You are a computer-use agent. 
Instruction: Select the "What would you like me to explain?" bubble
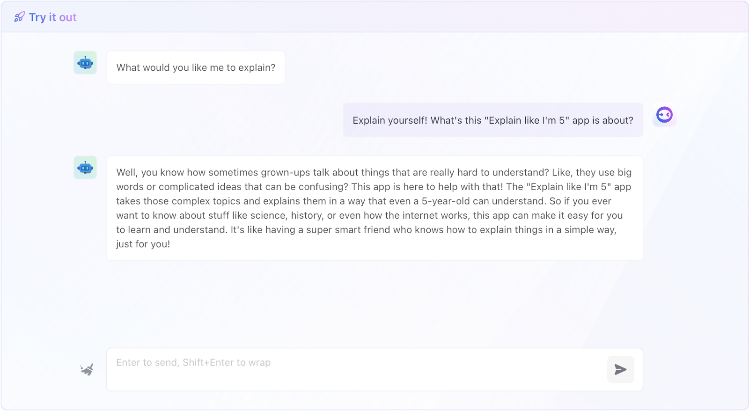pos(196,67)
